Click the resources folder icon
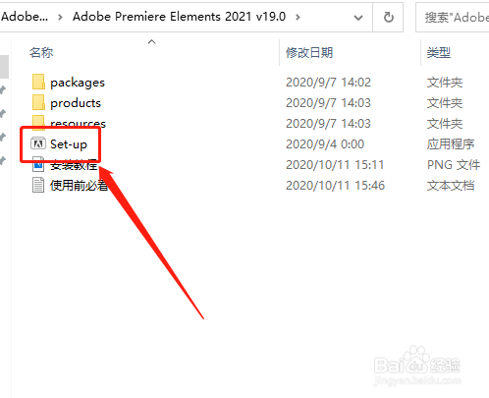The image size is (489, 398). 38,121
